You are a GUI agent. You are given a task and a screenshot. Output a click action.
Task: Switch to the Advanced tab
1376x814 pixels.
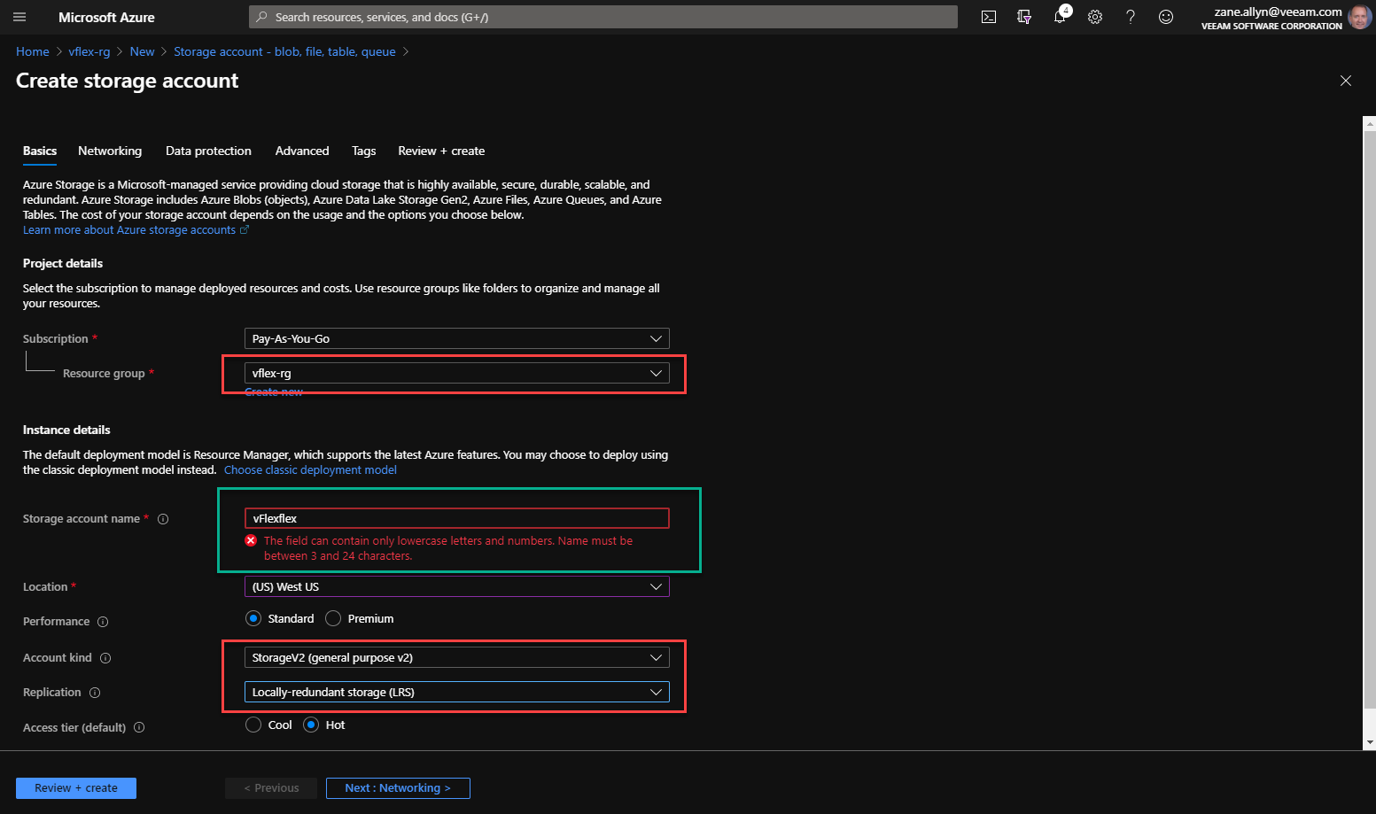[302, 151]
